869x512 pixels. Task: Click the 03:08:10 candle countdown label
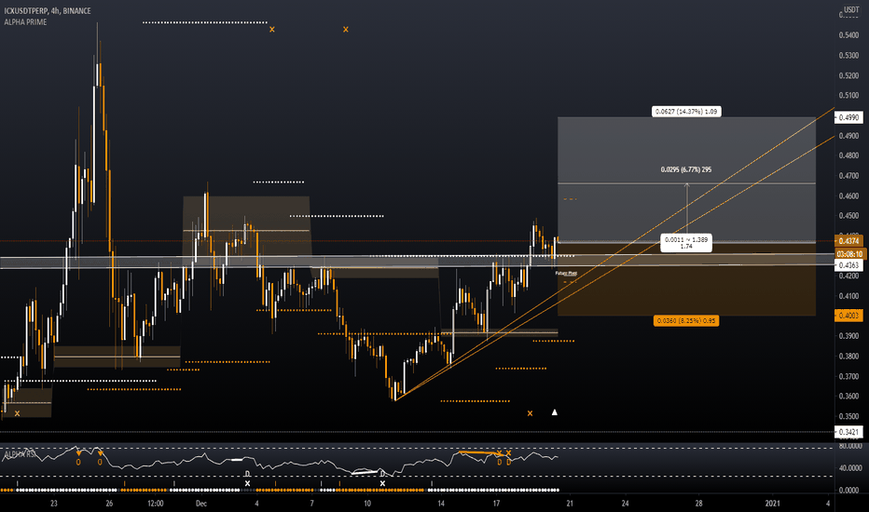tap(849, 254)
